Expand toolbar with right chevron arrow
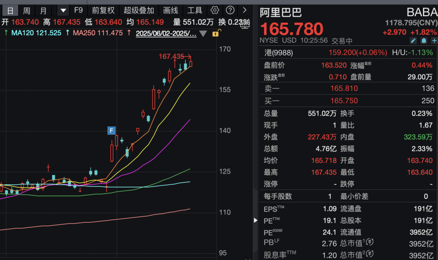The width and height of the screenshot is (438, 260). (245, 10)
